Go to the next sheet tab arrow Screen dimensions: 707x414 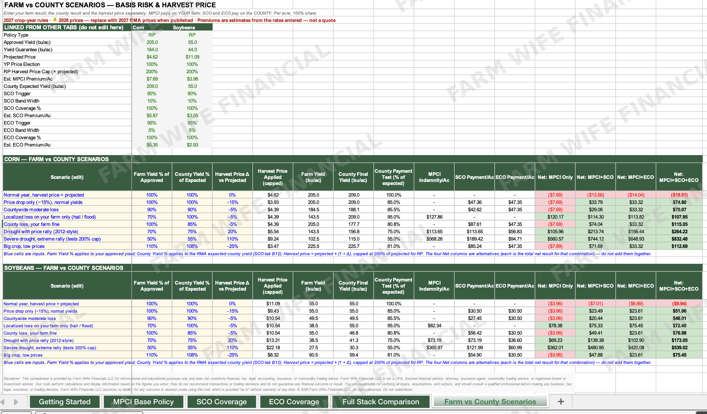pyautogui.click(x=16, y=402)
